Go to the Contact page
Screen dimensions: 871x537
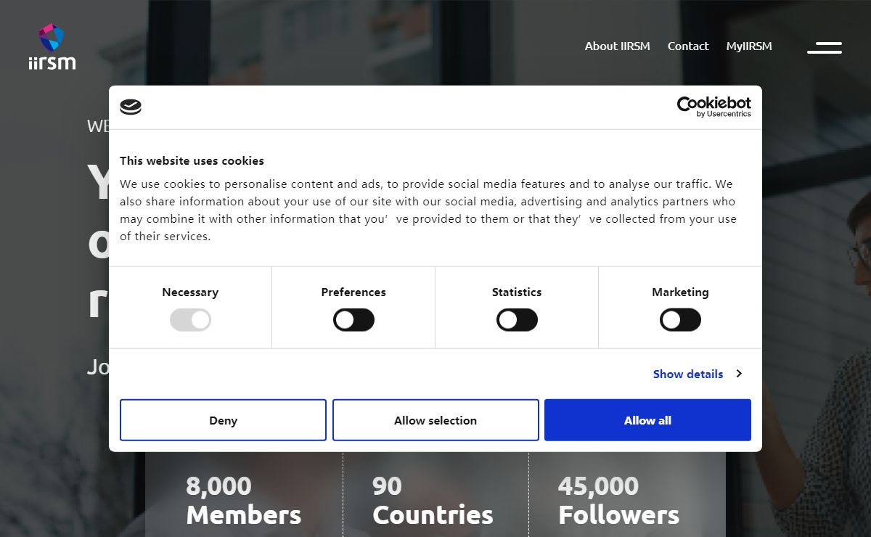[x=688, y=46]
